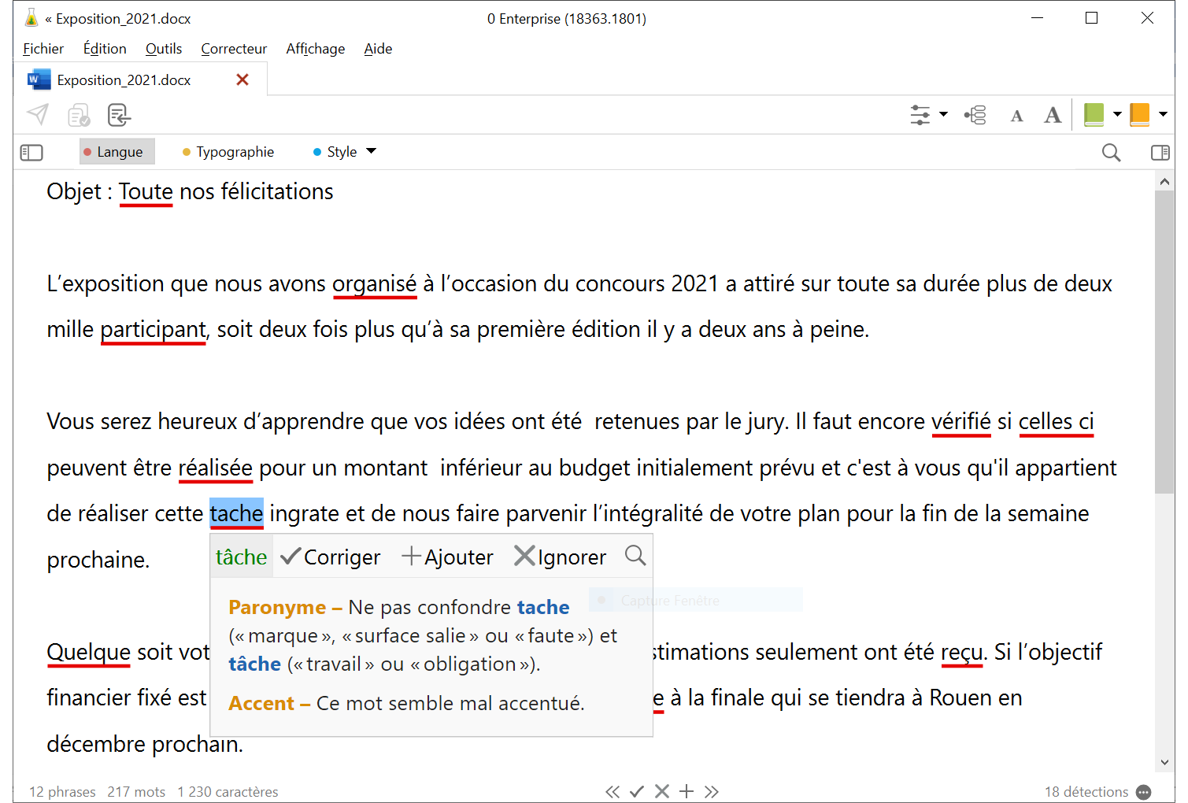The width and height of the screenshot is (1188, 803).
Task: Click the underlined word réalisée
Action: (x=216, y=468)
